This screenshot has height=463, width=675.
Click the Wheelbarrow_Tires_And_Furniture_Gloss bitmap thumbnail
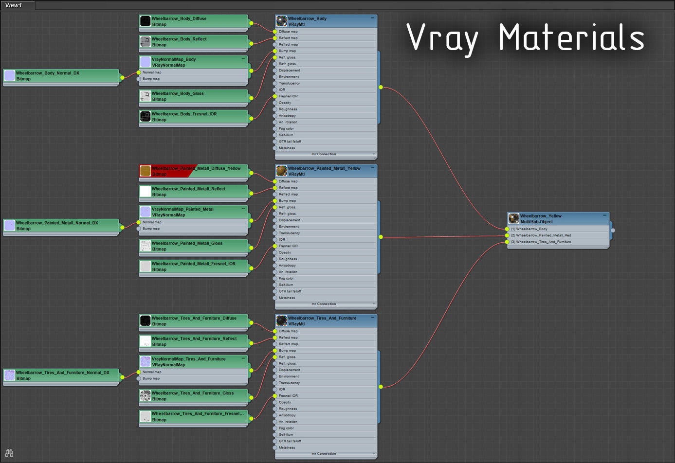point(145,396)
